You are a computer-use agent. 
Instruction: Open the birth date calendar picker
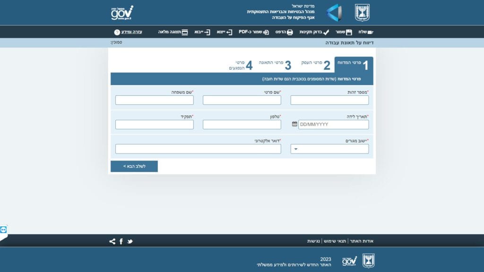[x=295, y=124]
